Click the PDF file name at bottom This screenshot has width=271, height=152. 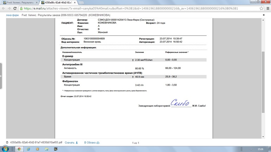36,143
